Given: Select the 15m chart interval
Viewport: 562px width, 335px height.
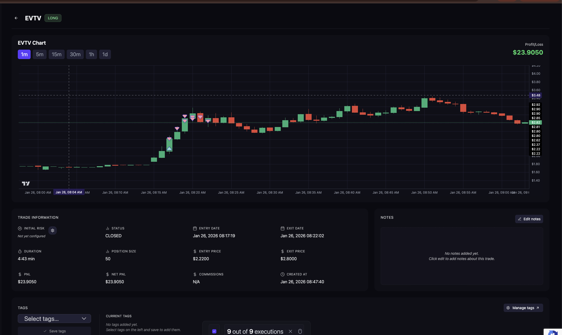Looking at the screenshot, I should [57, 54].
